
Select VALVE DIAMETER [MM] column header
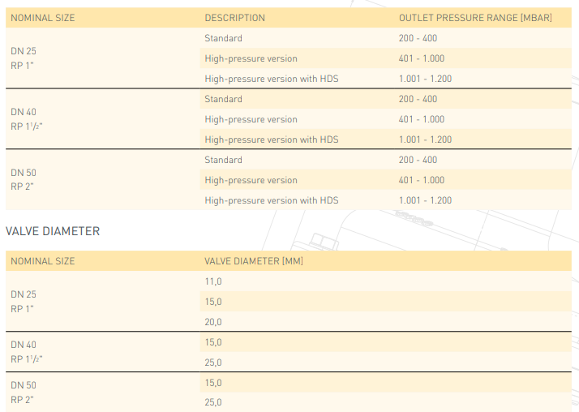(254, 261)
